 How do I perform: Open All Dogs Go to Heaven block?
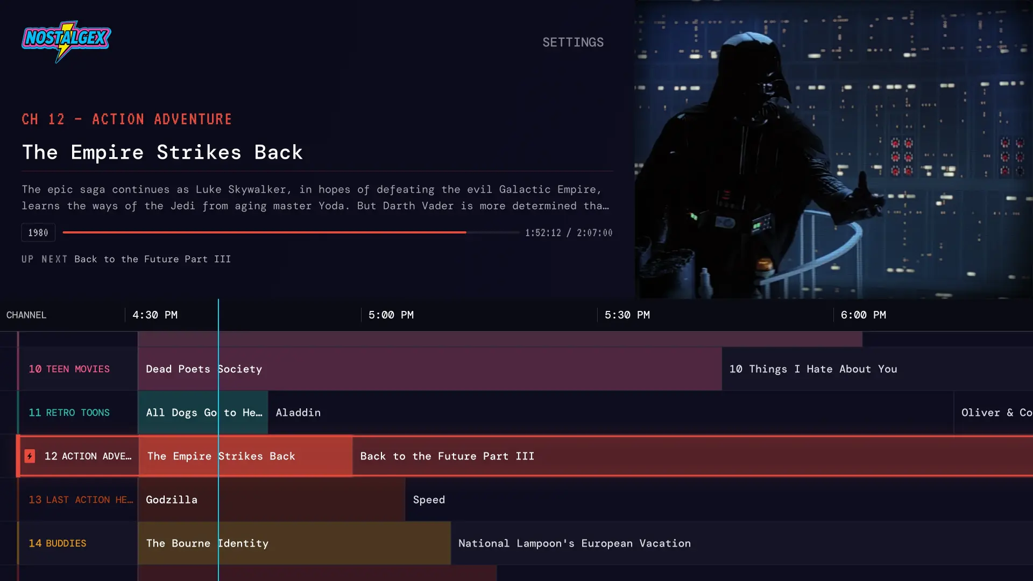[203, 413]
